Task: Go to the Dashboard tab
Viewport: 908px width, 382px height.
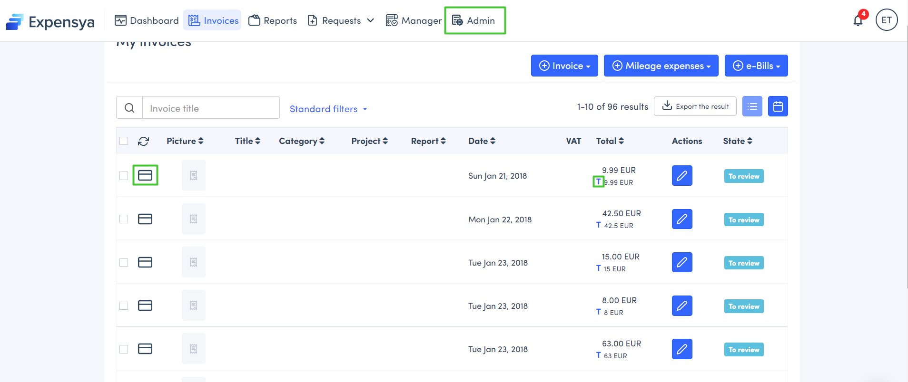Action: pyautogui.click(x=147, y=20)
